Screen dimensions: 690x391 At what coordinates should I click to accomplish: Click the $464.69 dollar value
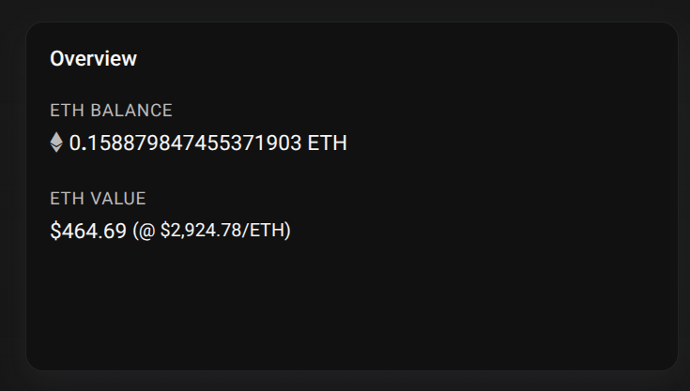[x=88, y=231]
